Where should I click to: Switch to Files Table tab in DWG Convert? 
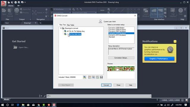click(71, 25)
